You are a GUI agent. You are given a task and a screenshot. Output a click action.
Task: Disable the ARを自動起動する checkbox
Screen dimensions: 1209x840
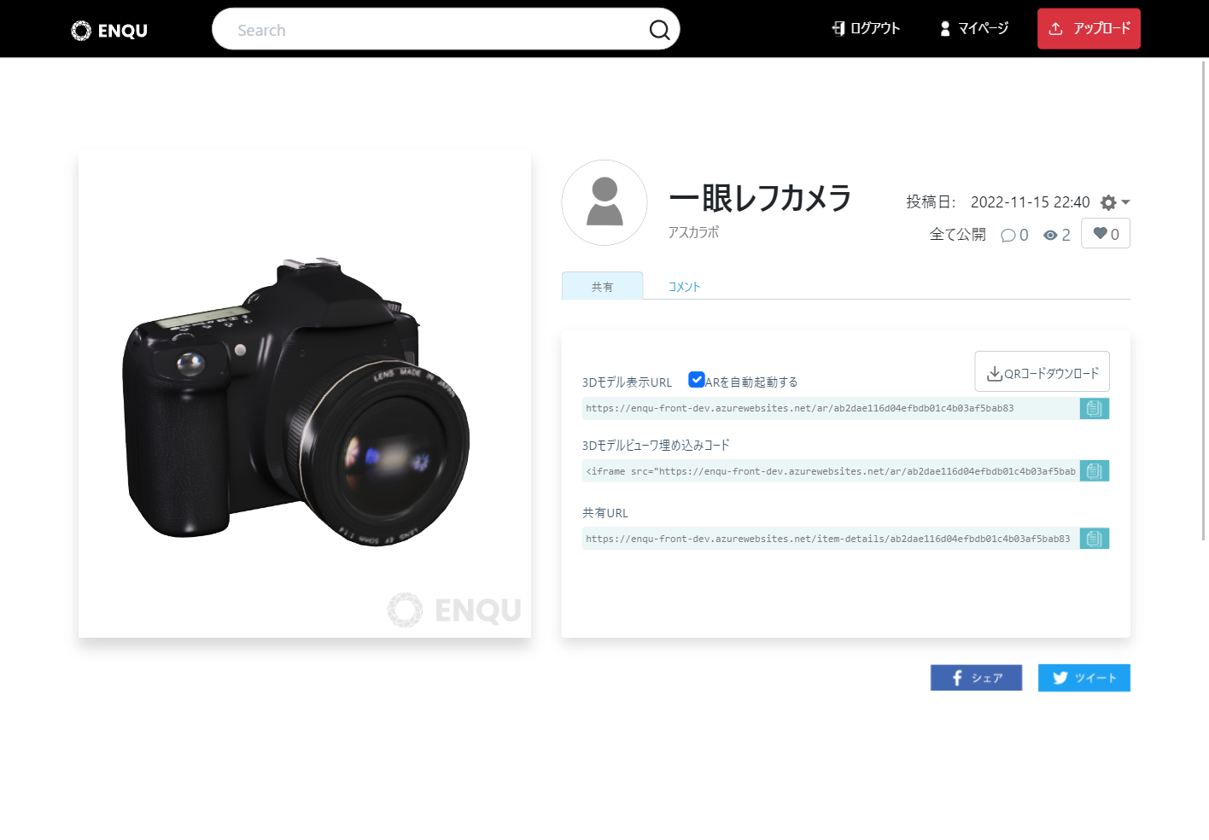[697, 379]
